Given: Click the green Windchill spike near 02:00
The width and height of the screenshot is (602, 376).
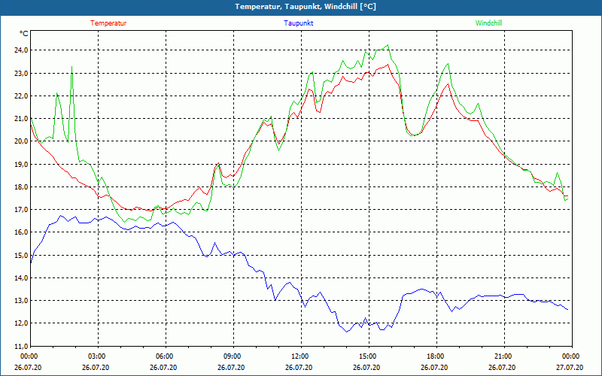Looking at the screenshot, I should point(71,67).
